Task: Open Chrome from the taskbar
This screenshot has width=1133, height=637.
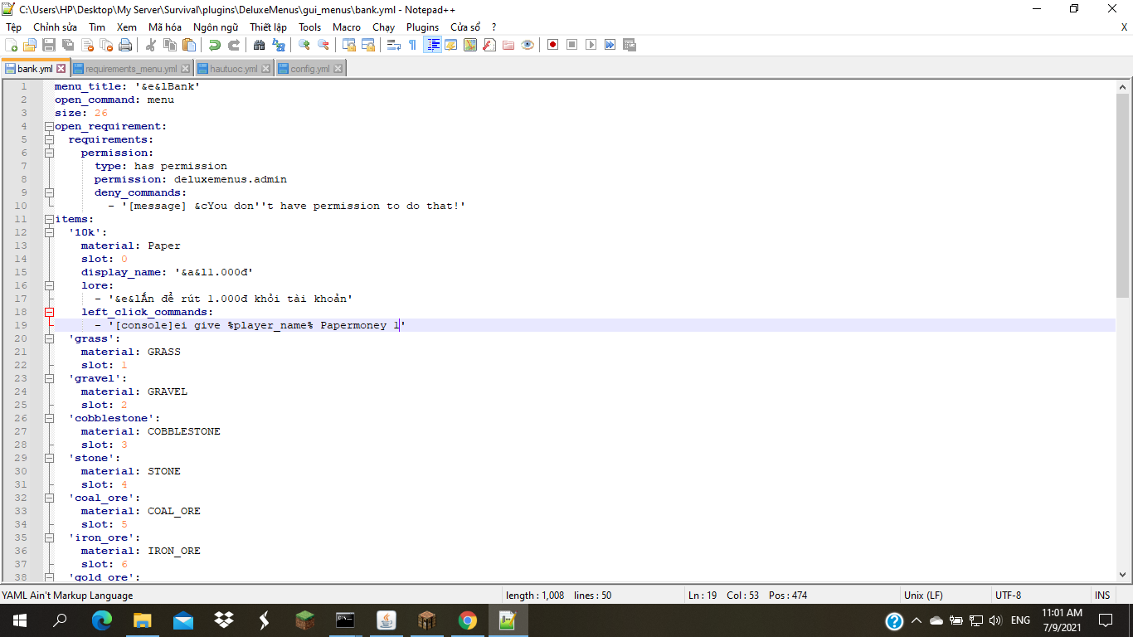Action: click(x=467, y=620)
